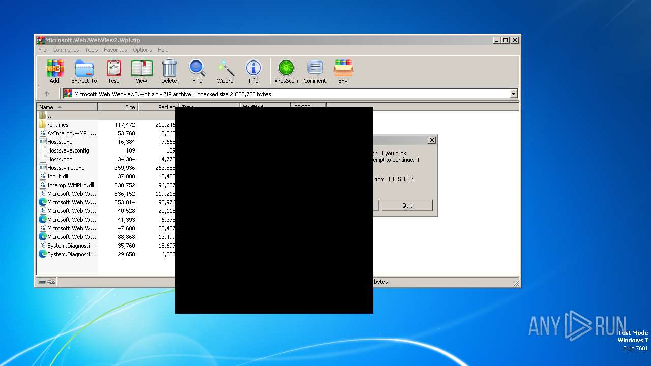Open the Favorites menu
Image resolution: width=651 pixels, height=366 pixels.
pyautogui.click(x=115, y=50)
